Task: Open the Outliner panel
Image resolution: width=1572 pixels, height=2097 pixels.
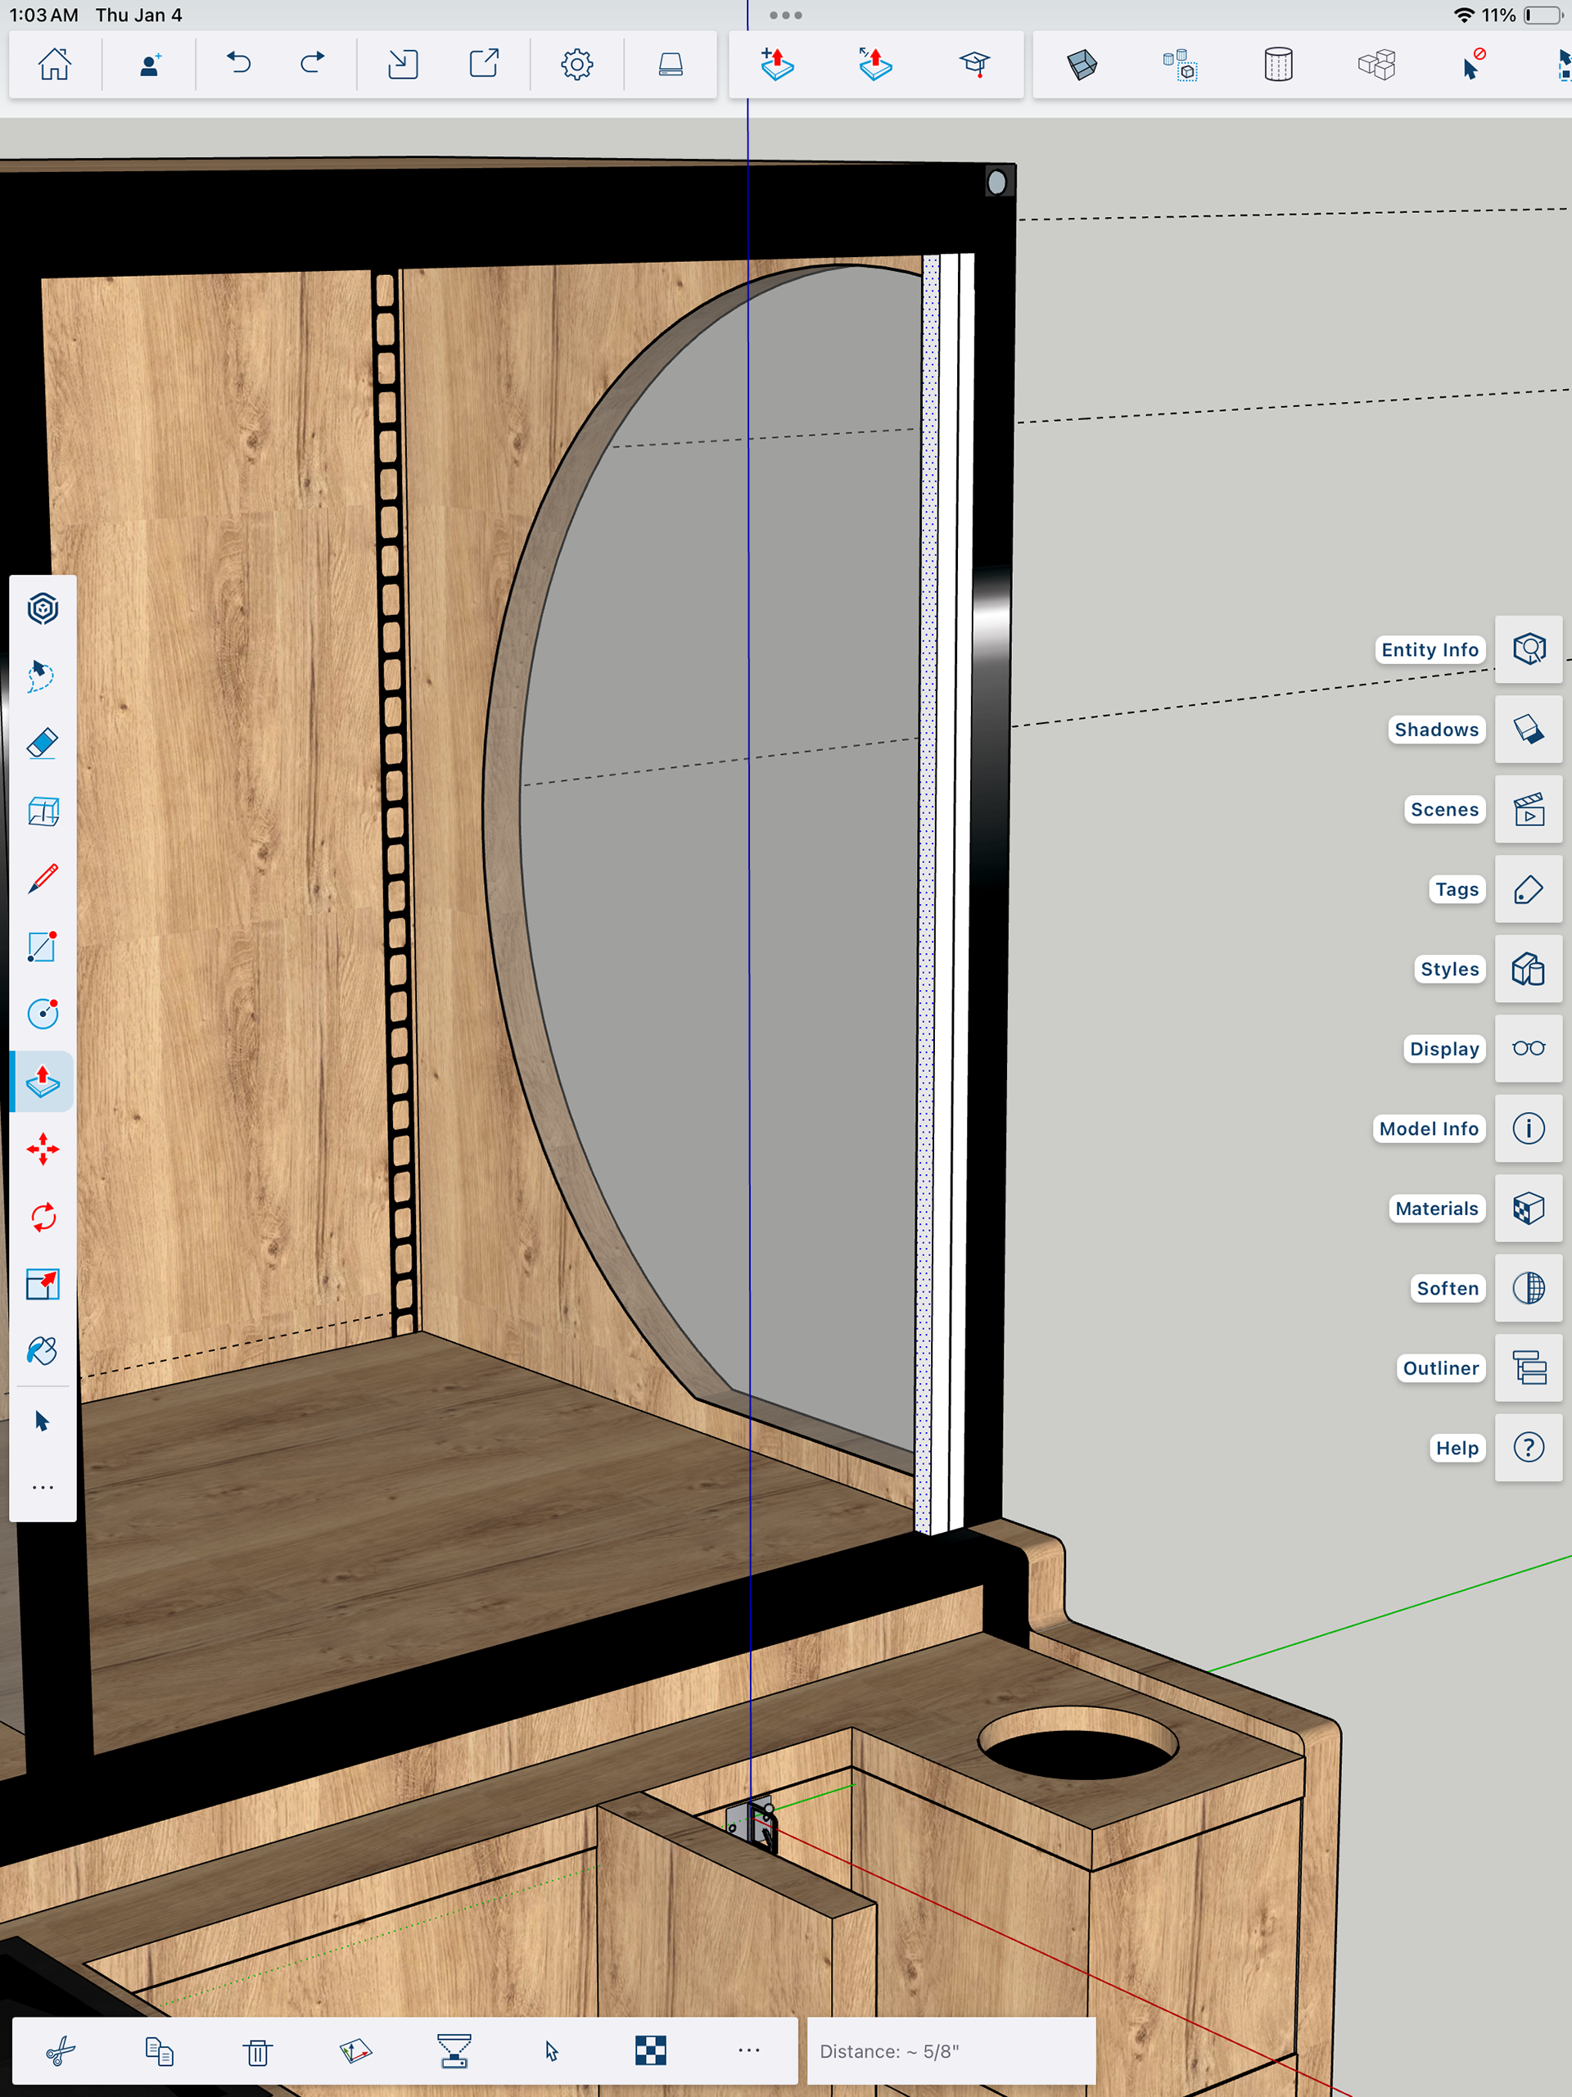Action: (1528, 1368)
